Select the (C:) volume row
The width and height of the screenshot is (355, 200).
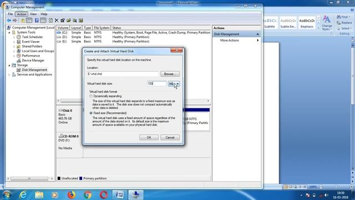point(133,33)
